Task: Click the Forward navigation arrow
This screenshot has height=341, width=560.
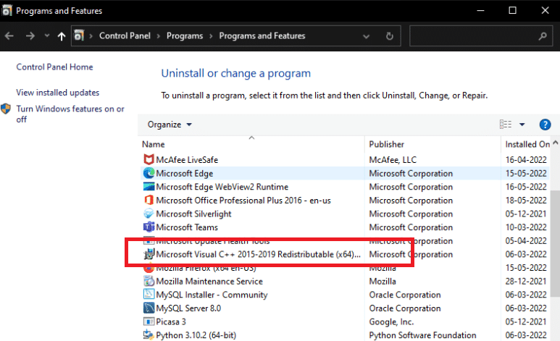Action: click(30, 35)
